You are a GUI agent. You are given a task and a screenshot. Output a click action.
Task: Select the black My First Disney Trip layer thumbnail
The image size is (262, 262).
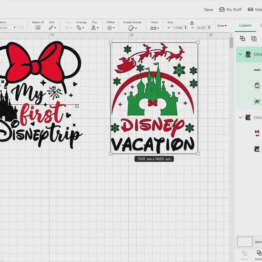point(257,149)
